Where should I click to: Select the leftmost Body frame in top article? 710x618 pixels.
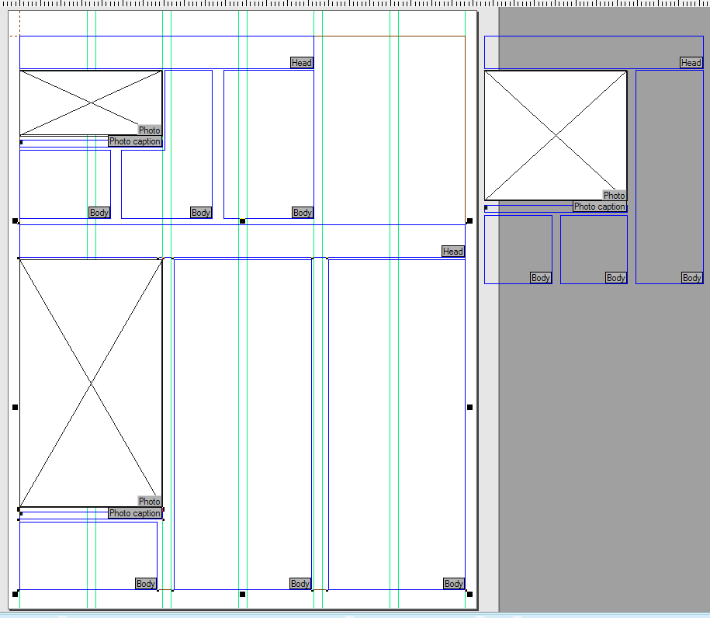coord(64,184)
